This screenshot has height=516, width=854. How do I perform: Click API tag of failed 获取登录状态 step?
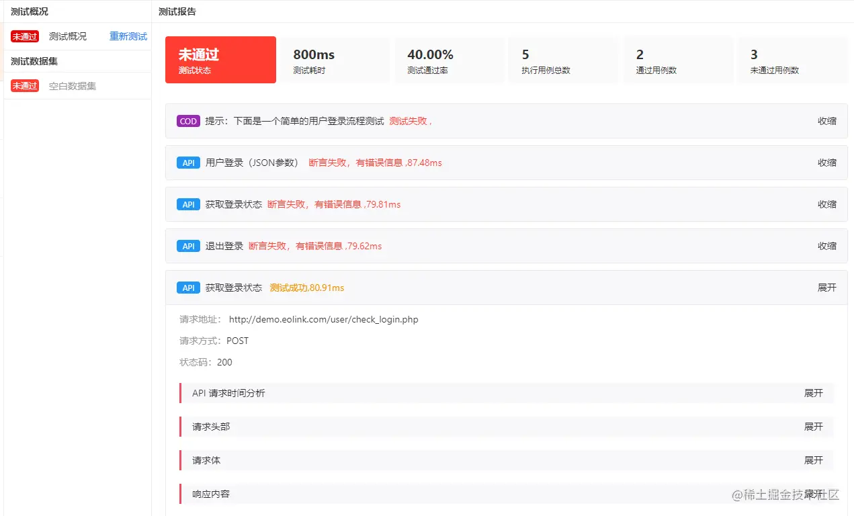(x=188, y=204)
